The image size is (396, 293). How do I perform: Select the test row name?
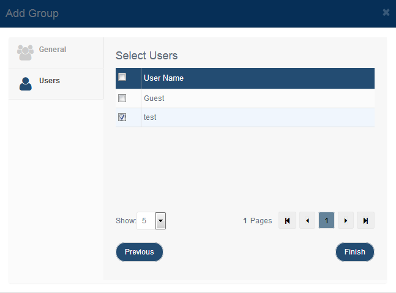point(150,117)
